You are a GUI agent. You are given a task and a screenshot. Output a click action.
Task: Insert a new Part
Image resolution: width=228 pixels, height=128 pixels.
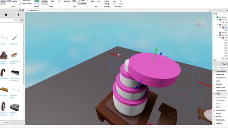click(52, 1)
